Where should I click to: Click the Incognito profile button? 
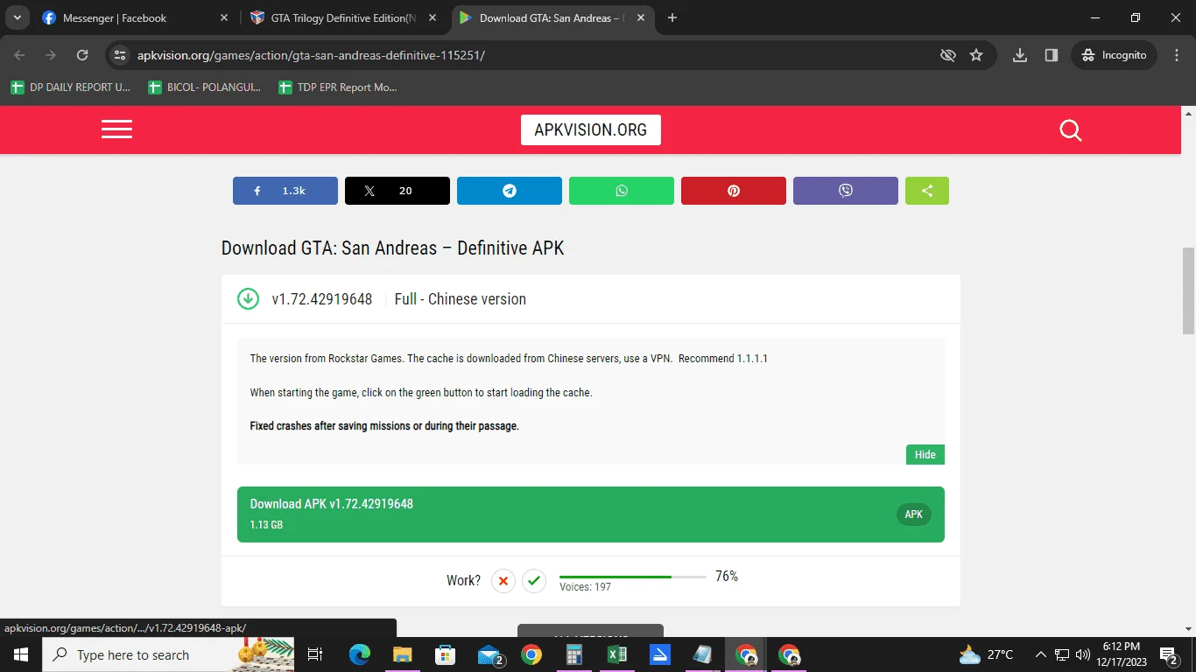[1115, 55]
